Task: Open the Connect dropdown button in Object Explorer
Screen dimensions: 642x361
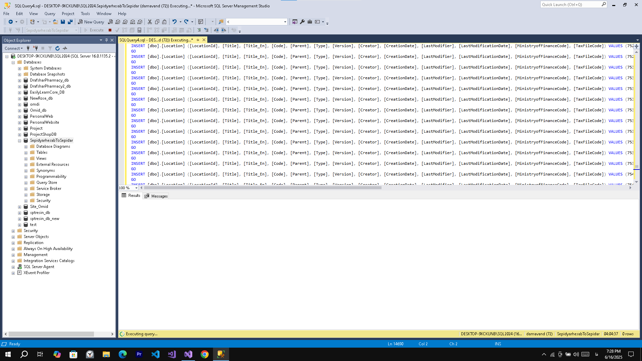Action: (14, 48)
